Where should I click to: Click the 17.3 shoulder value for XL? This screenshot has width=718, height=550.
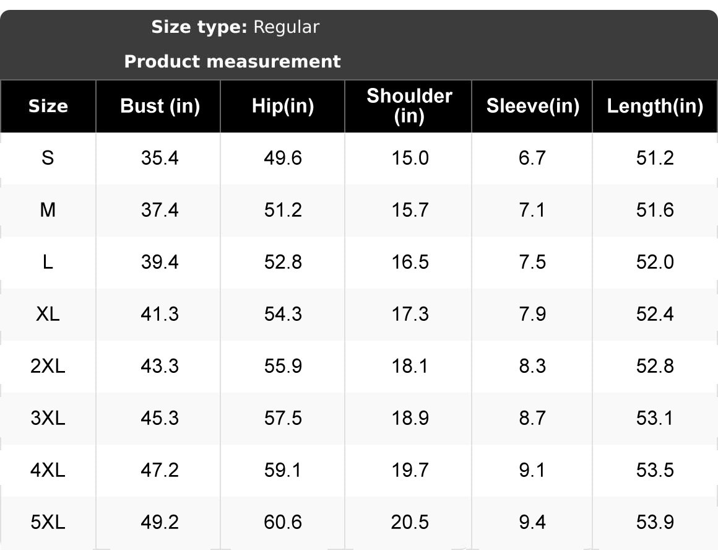410,314
